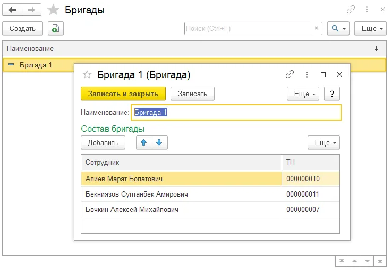Click Добавить to add an employee
This screenshot has height=271, width=391.
point(103,142)
